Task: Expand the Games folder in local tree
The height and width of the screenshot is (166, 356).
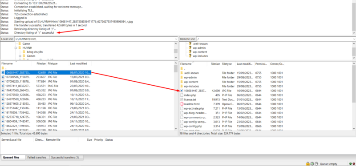Action: pyautogui.click(x=20, y=56)
